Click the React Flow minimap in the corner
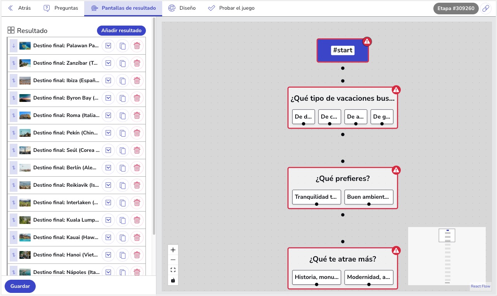The height and width of the screenshot is (296, 497). tap(447, 256)
